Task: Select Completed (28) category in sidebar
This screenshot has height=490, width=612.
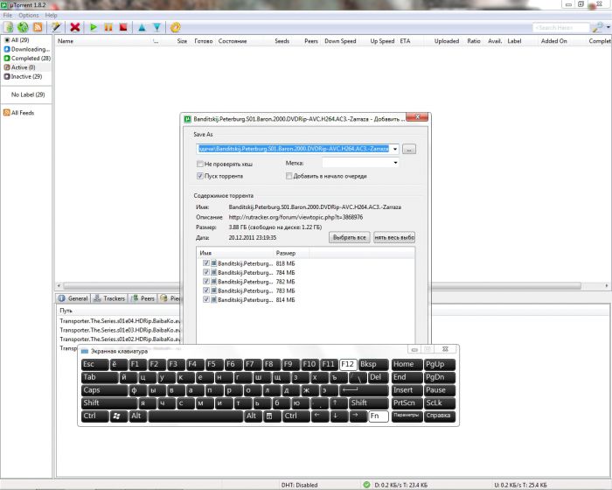Action: [x=30, y=58]
